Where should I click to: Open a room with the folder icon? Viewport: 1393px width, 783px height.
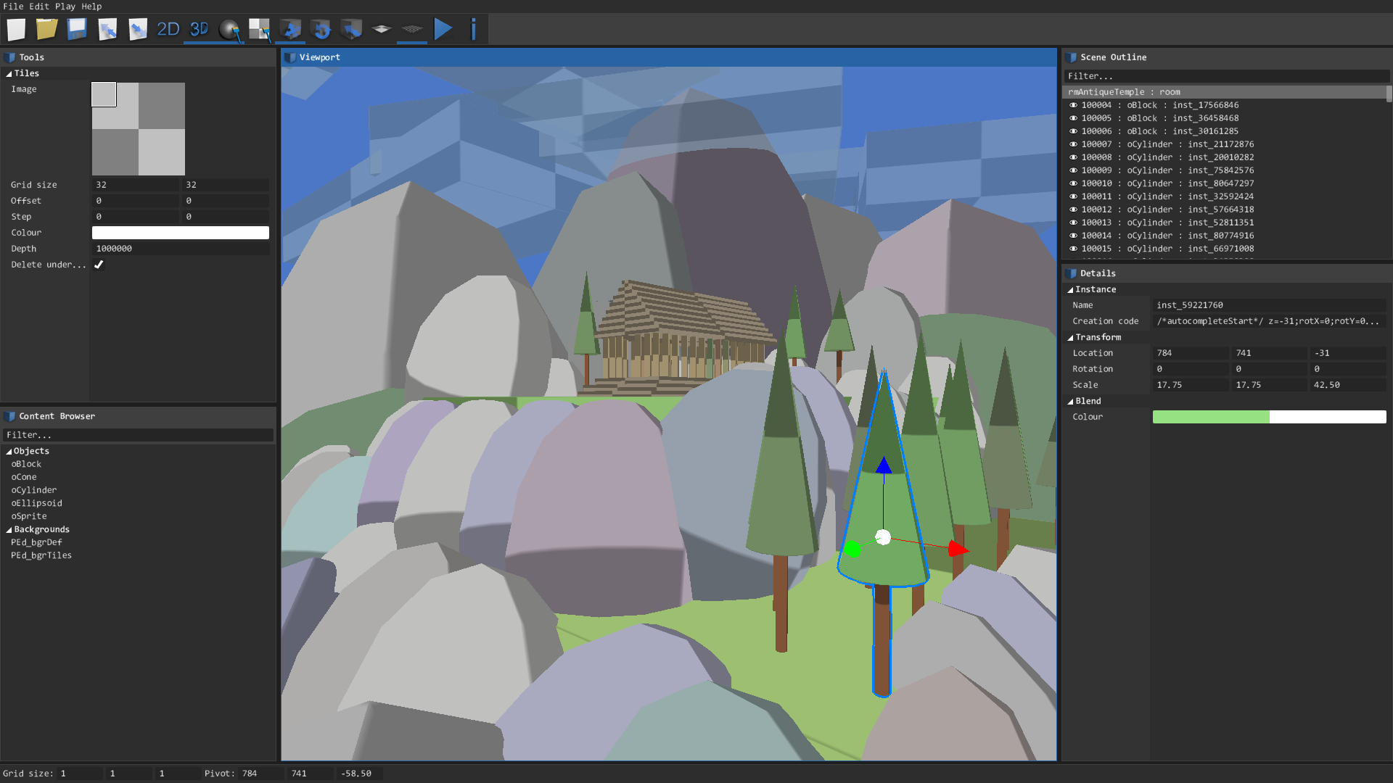point(46,29)
